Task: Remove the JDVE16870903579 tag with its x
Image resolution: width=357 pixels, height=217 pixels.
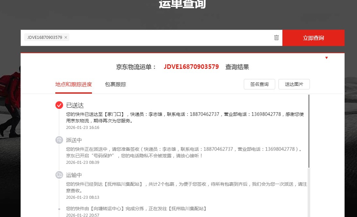Action: pos(66,38)
